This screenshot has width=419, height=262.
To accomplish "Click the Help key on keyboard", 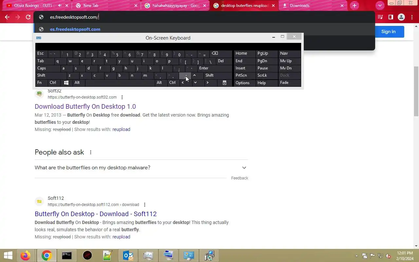I will tap(267, 83).
